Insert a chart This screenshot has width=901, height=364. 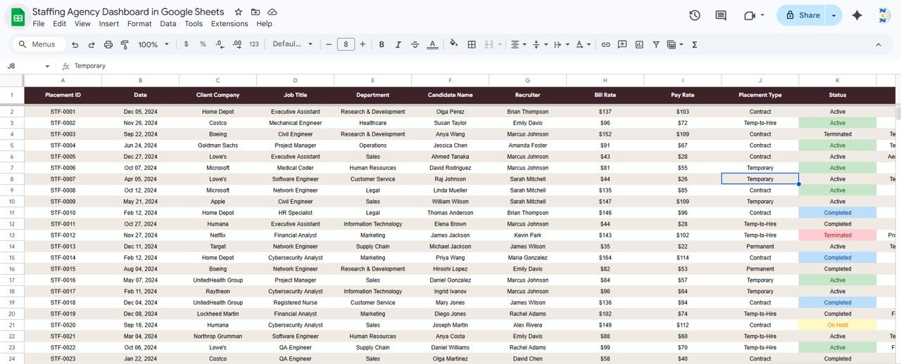[639, 44]
